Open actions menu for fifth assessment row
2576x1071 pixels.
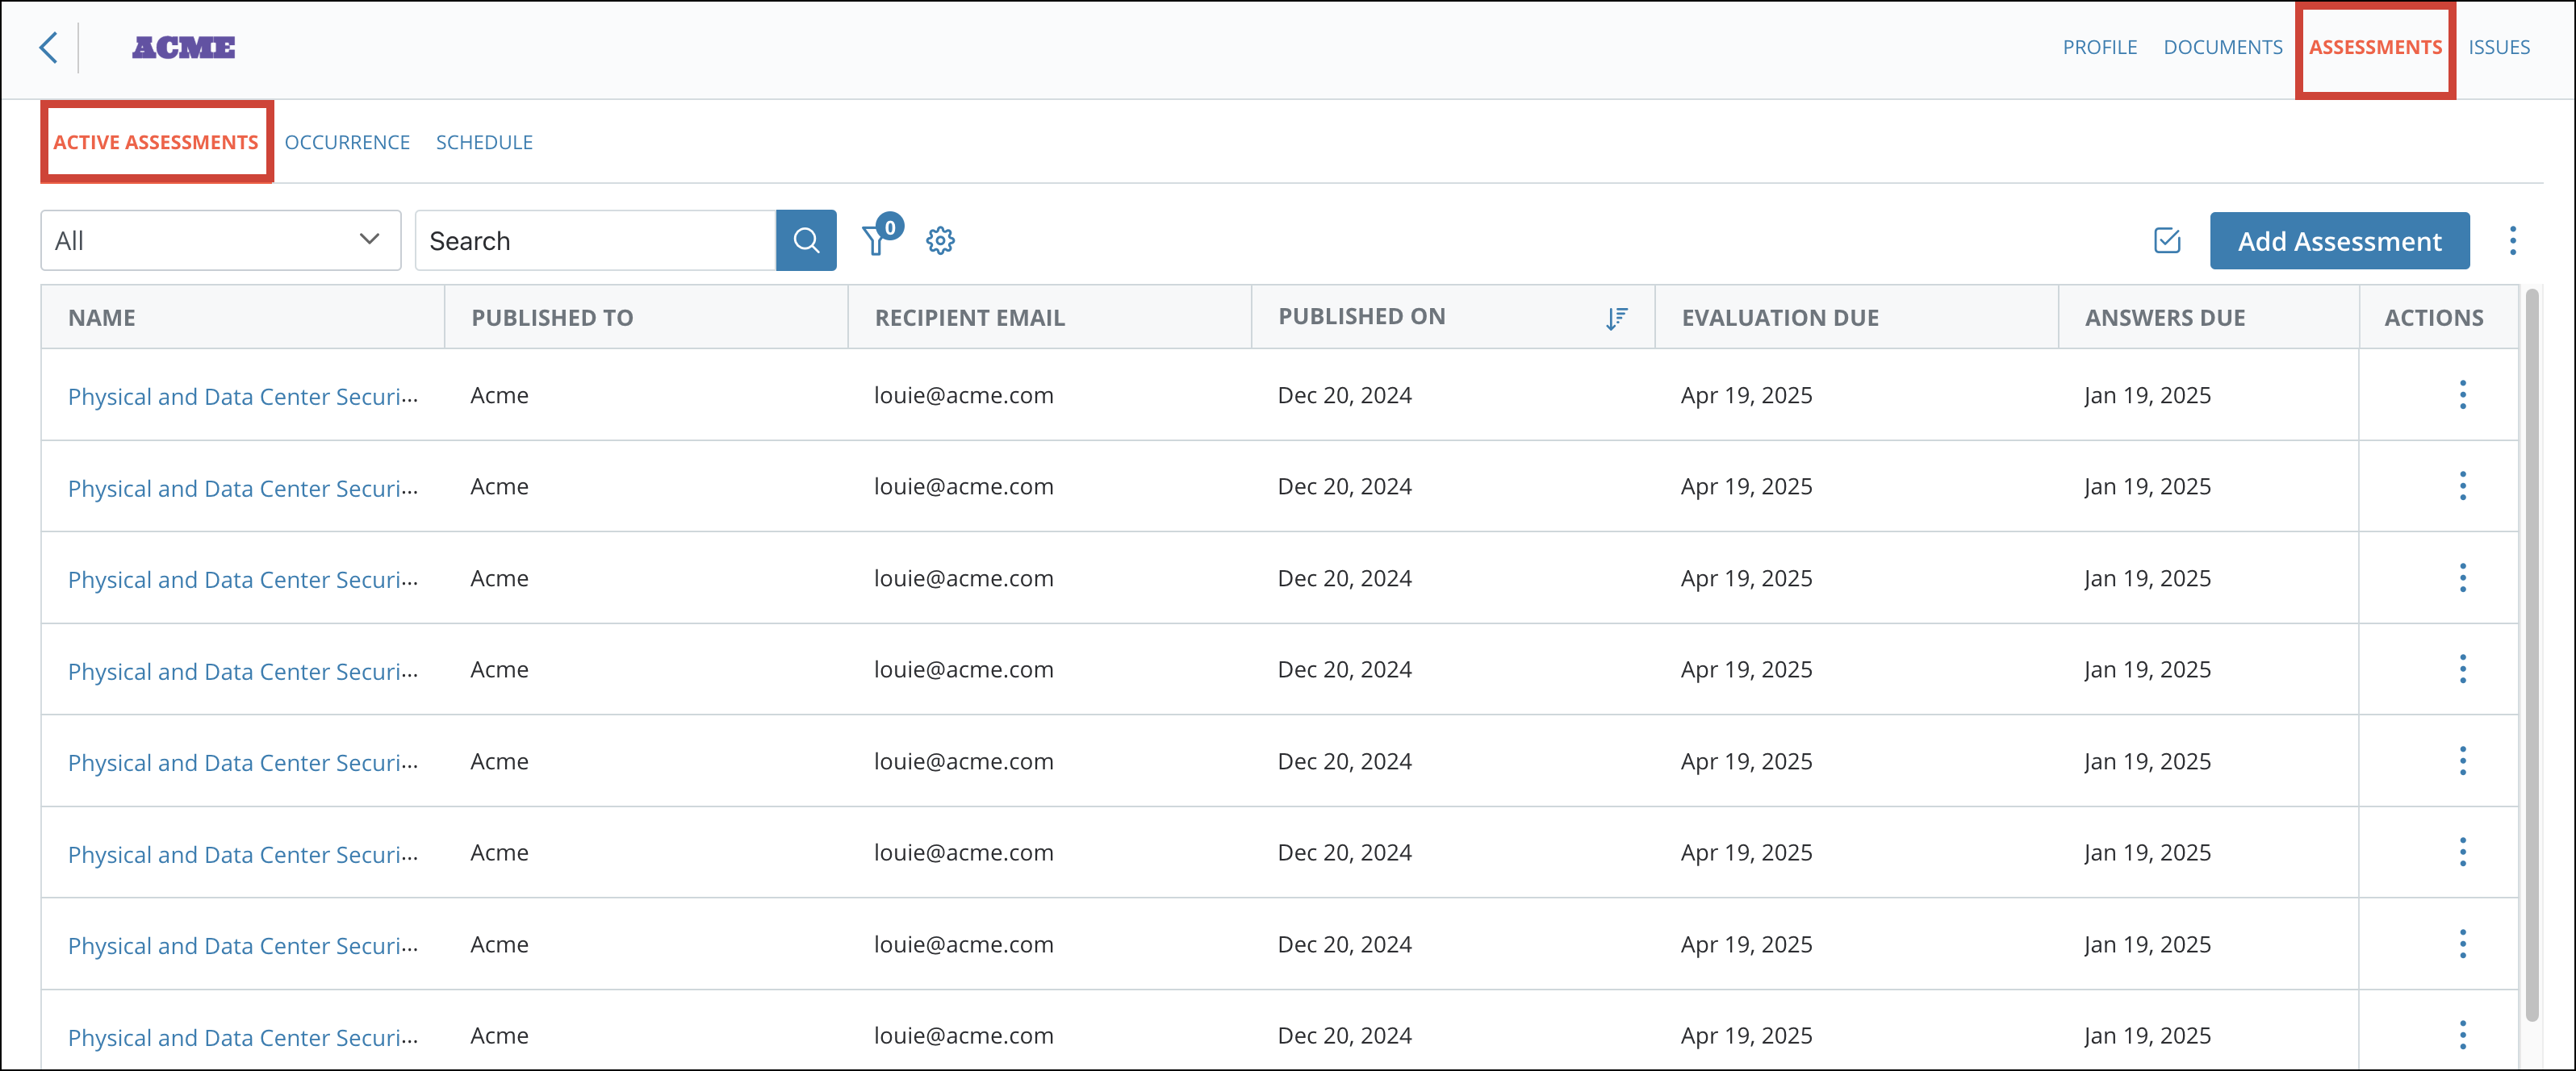pyautogui.click(x=2462, y=761)
